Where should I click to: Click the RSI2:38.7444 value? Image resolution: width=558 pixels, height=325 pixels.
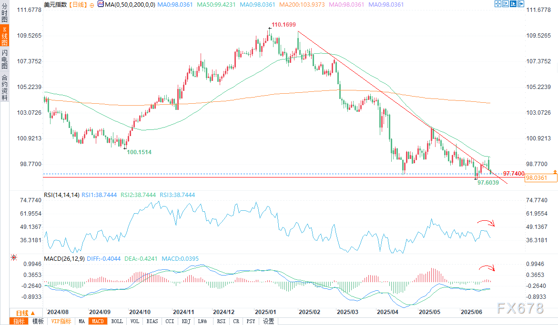tap(138, 195)
